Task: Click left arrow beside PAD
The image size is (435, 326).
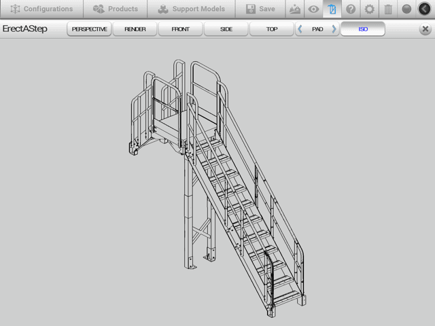Action: pyautogui.click(x=300, y=29)
